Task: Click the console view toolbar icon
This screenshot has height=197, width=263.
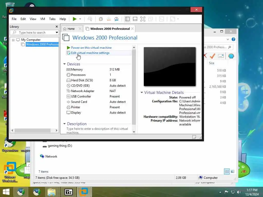Action: [162, 19]
